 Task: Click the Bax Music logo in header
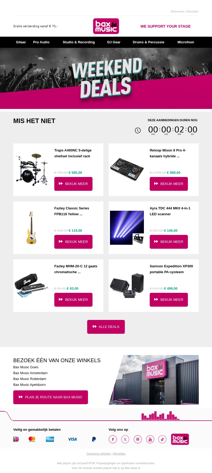point(106,26)
